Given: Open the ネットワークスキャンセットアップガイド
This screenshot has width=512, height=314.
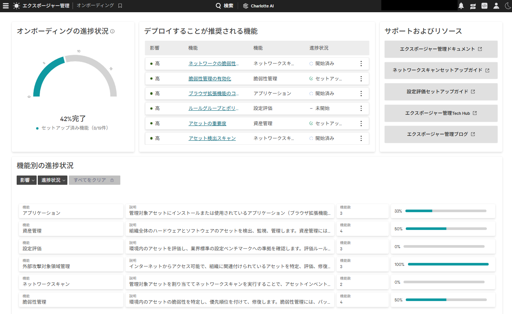Looking at the screenshot, I should (x=441, y=70).
